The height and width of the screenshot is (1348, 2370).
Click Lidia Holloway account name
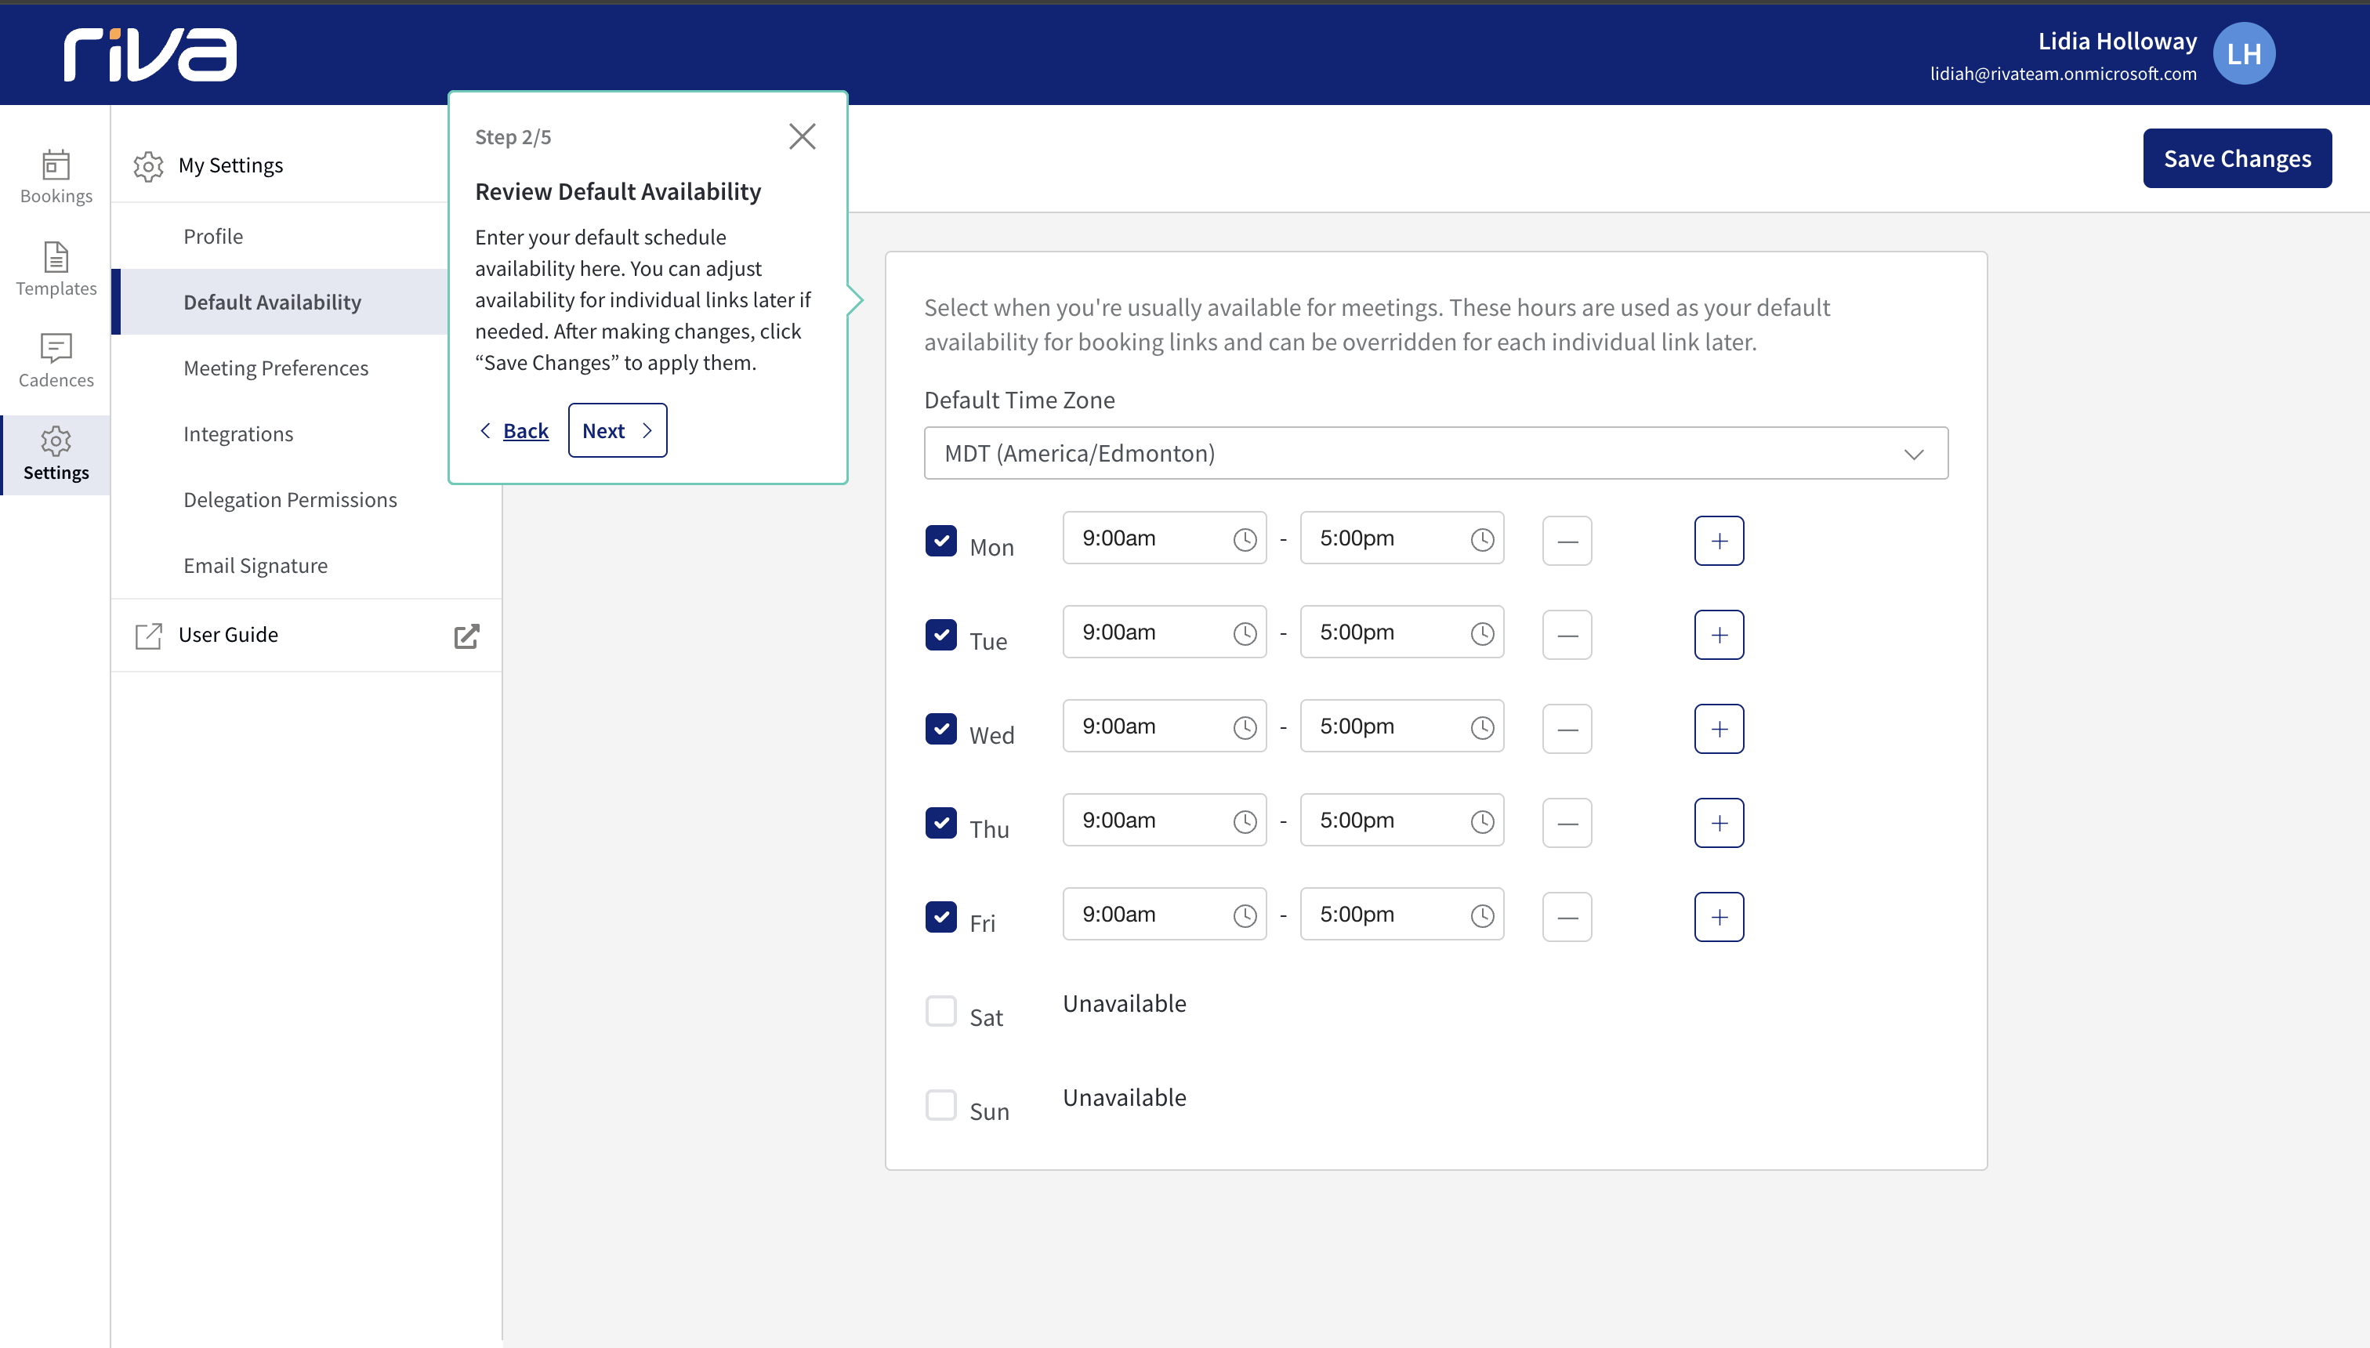click(2116, 41)
